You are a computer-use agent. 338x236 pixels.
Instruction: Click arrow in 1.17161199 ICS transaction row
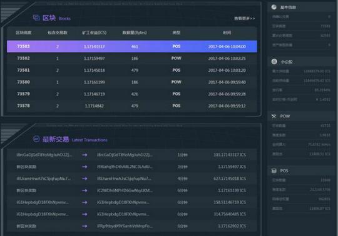click(84, 190)
